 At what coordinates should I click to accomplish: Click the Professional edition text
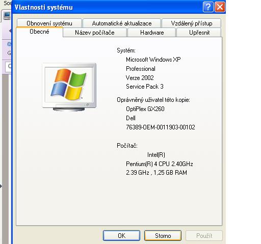(141, 69)
